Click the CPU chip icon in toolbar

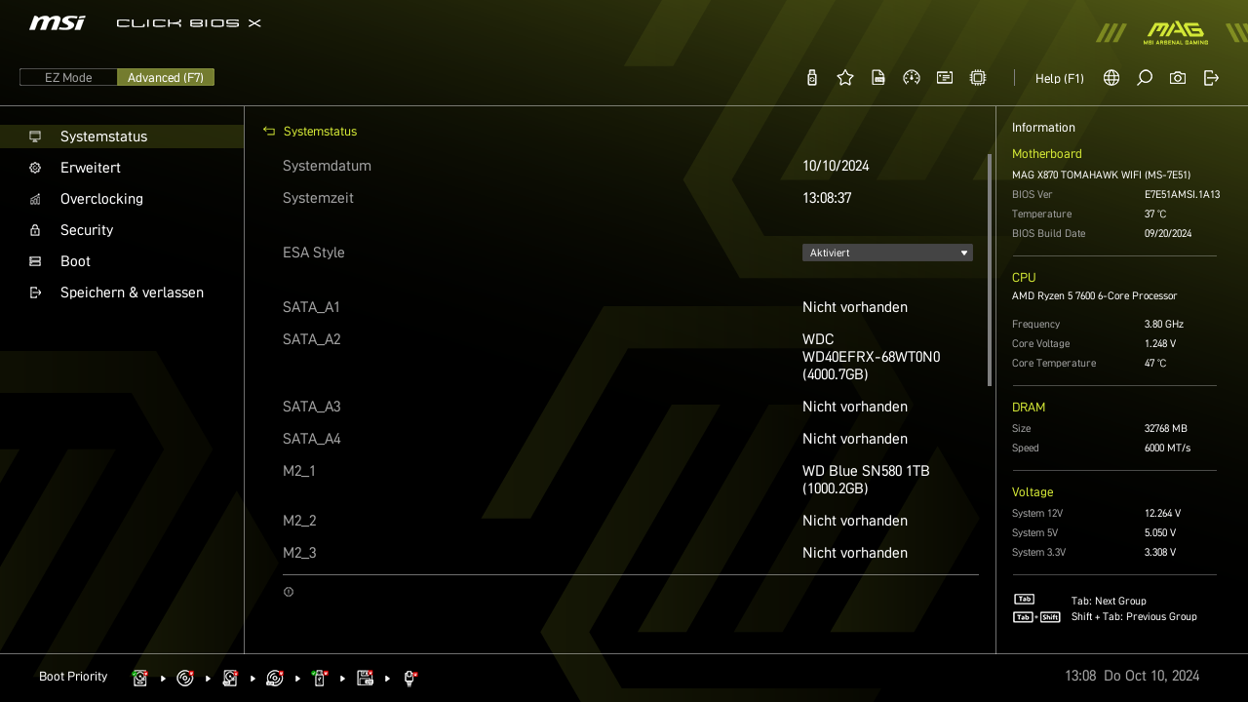click(x=978, y=78)
